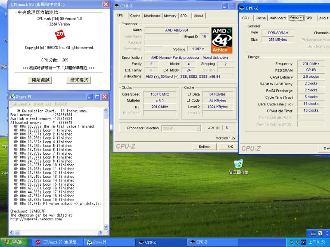Viewport: 330px width, 247px height.
Task: Click the memory Size value "256 MBytes"
Action: pos(278,40)
